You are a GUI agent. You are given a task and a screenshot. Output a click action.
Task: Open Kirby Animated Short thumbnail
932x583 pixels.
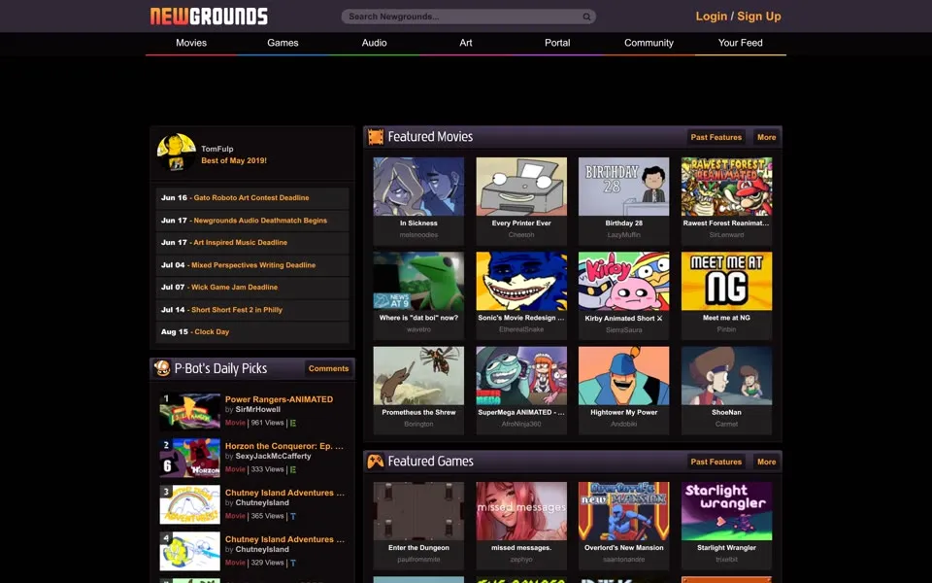[x=623, y=281]
